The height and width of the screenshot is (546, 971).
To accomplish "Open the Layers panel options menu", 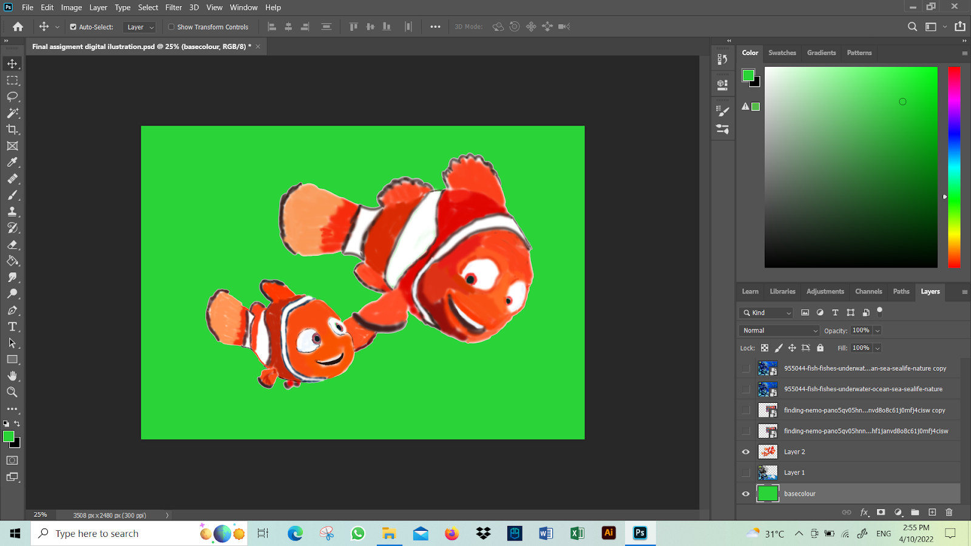I will (964, 292).
